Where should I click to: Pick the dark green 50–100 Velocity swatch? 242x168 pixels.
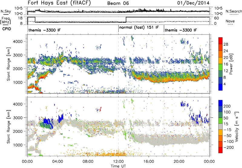[221, 115]
